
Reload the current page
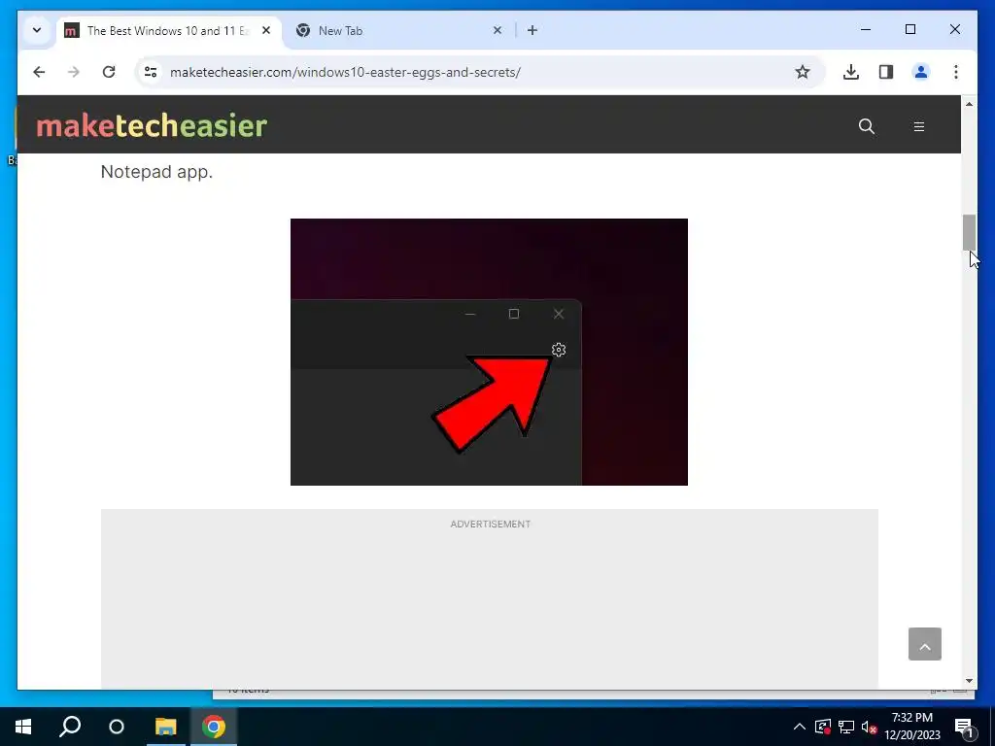click(109, 72)
